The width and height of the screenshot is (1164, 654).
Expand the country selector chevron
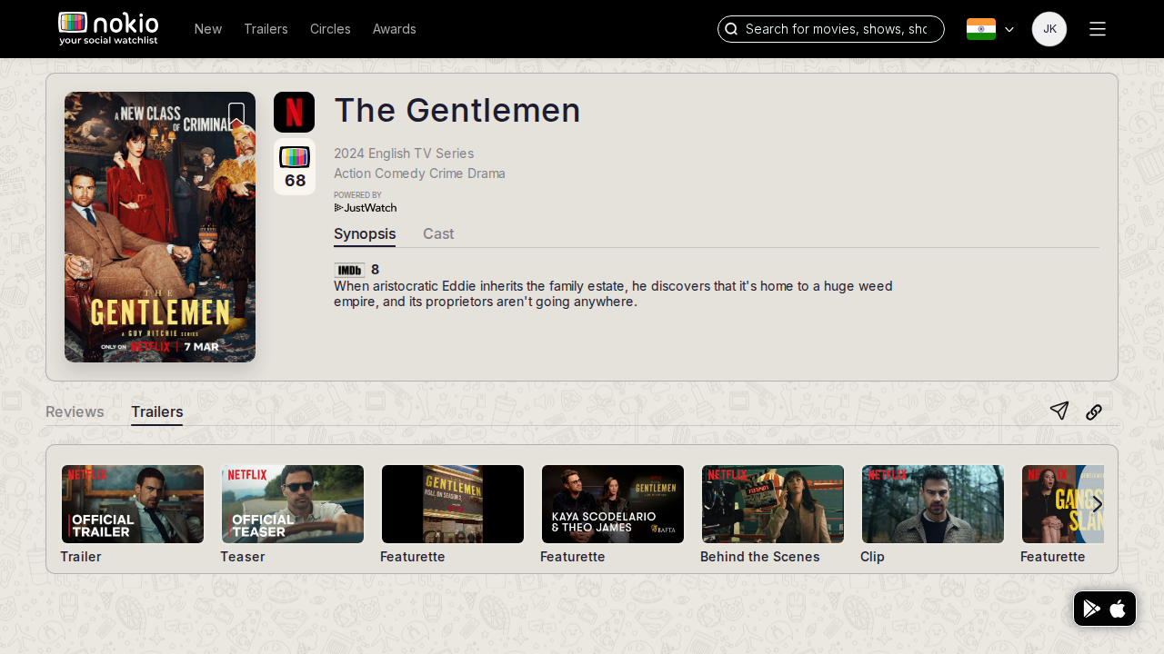coord(1008,29)
